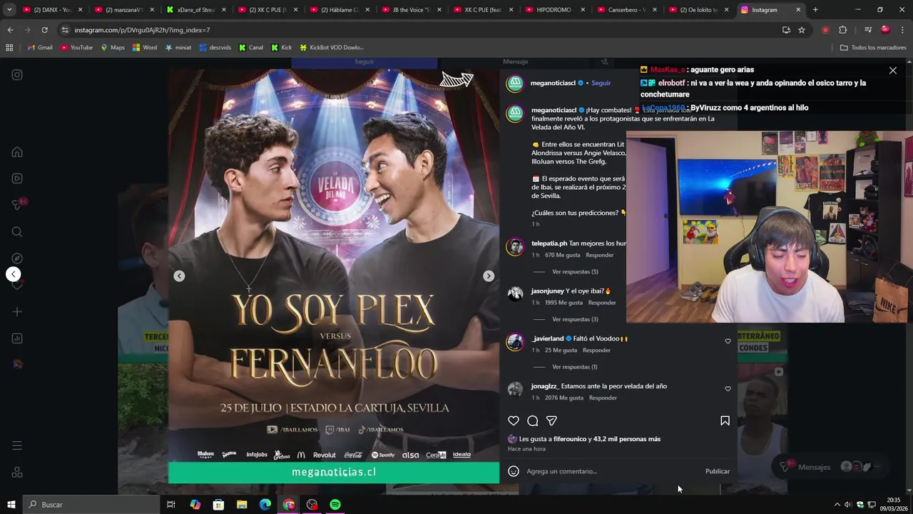Show previous carousel image arrow
The height and width of the screenshot is (514, 913).
point(179,276)
